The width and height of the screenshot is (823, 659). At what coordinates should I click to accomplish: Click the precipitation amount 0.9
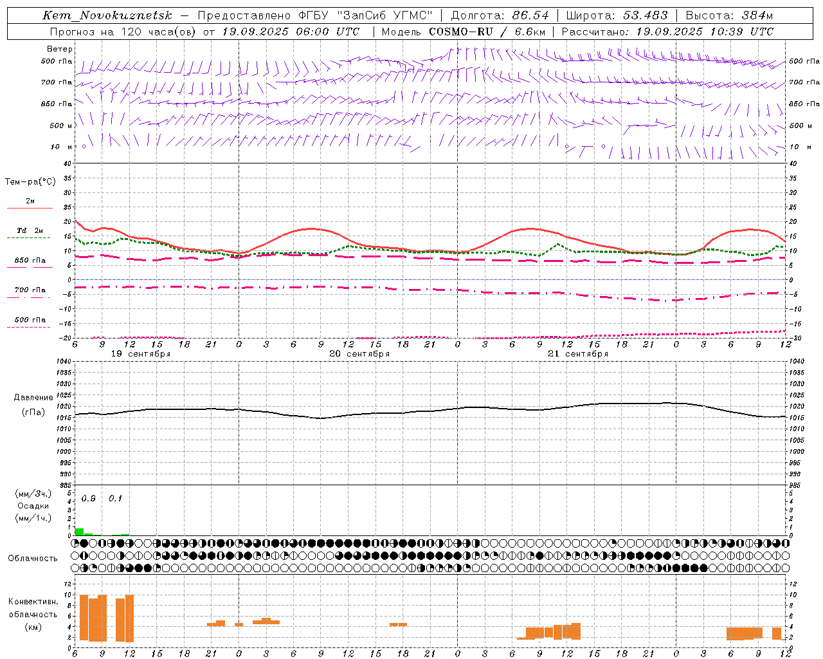pos(89,499)
